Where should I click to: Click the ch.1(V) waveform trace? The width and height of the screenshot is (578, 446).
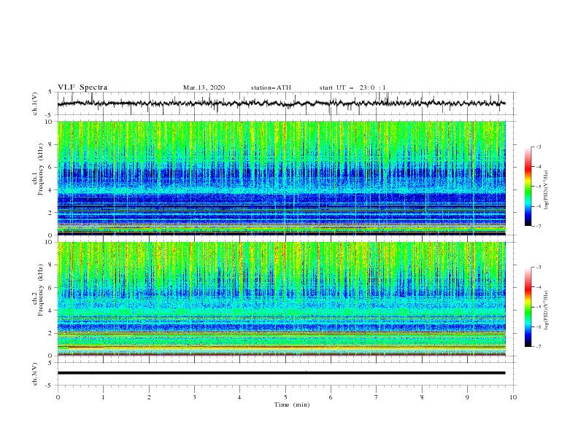click(x=281, y=103)
